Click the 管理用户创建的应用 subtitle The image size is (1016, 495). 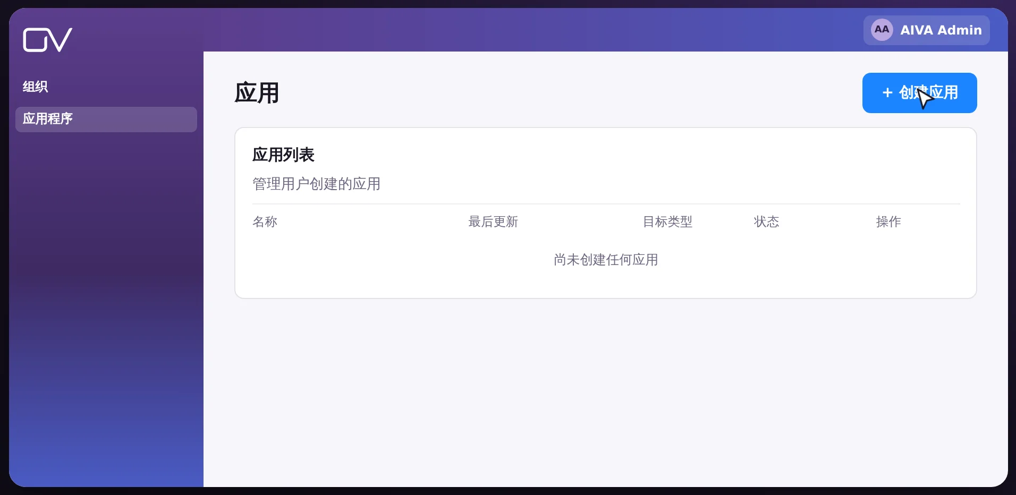coord(317,184)
